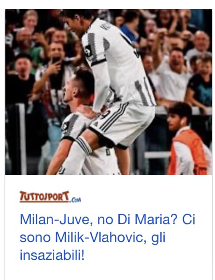215x280 pixels.
Task: Open the Juventus celebration photo
Action: (109, 92)
